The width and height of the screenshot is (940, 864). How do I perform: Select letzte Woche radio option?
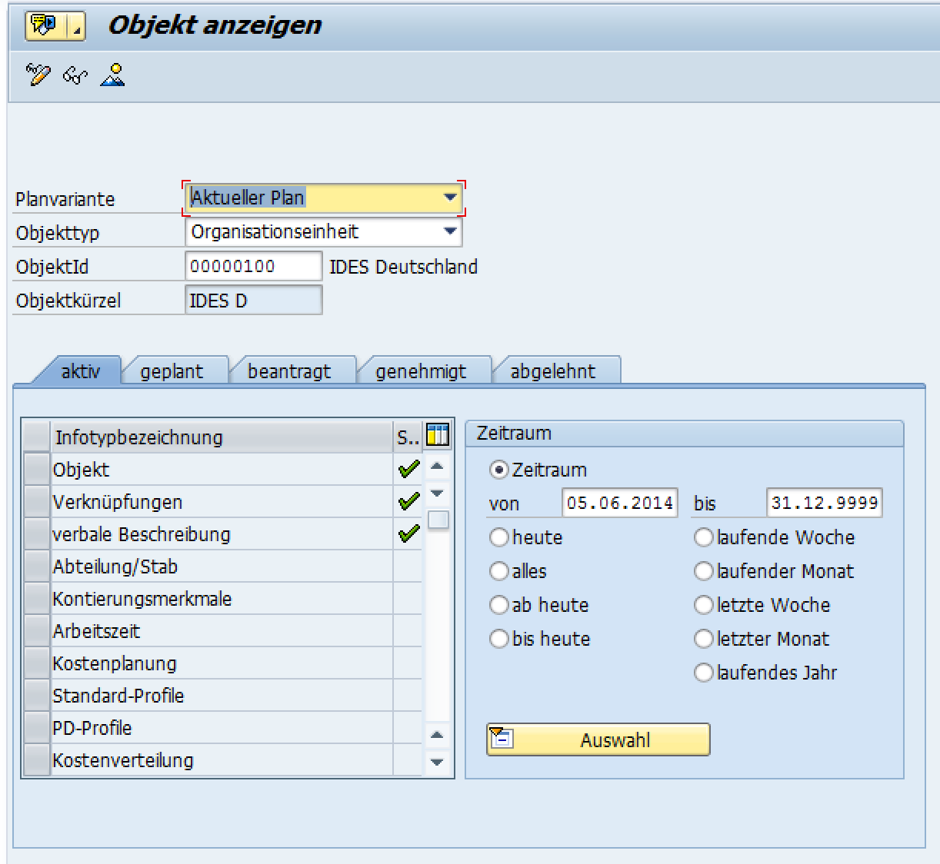click(x=703, y=605)
